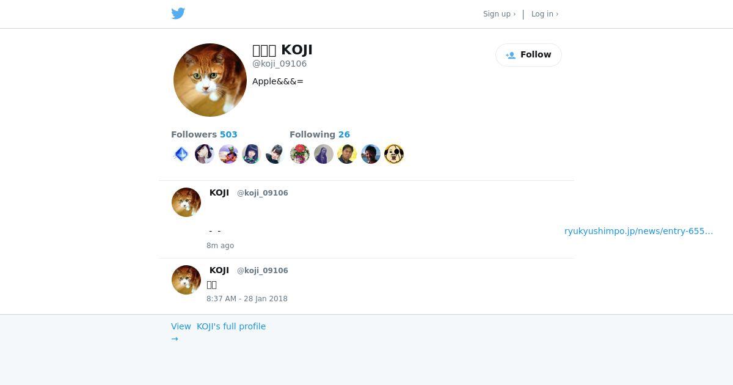Open the Log in link
The width and height of the screenshot is (733, 385).
coord(544,14)
